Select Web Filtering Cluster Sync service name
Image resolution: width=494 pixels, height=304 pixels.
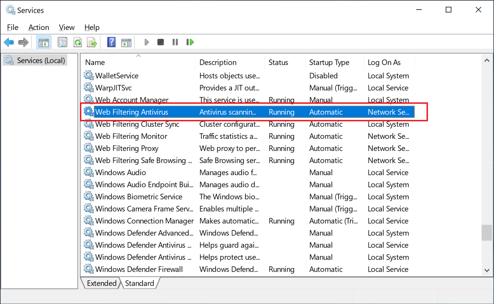[x=137, y=124]
